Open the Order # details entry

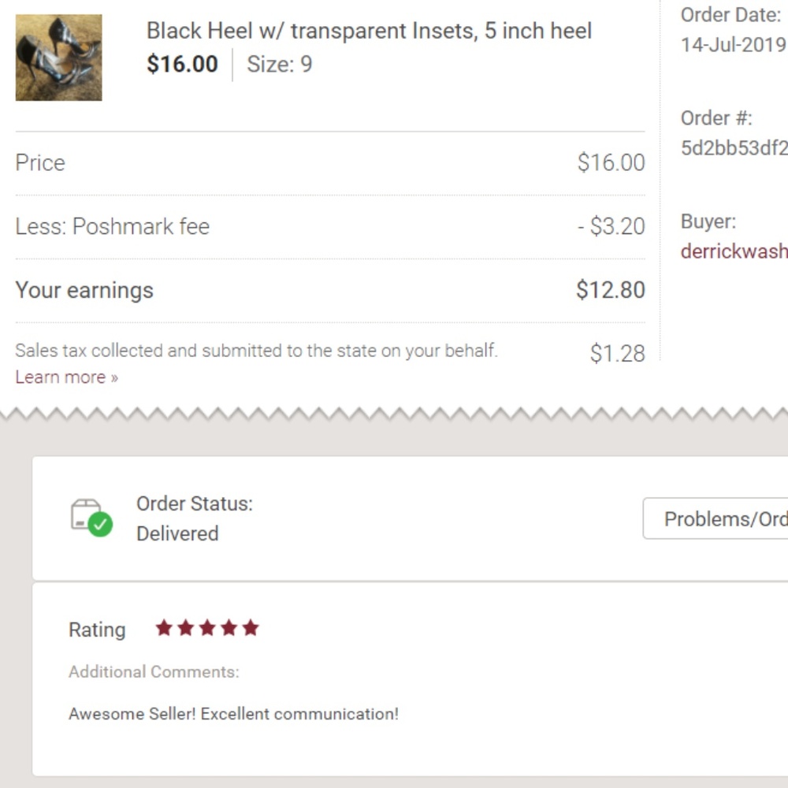pos(733,148)
